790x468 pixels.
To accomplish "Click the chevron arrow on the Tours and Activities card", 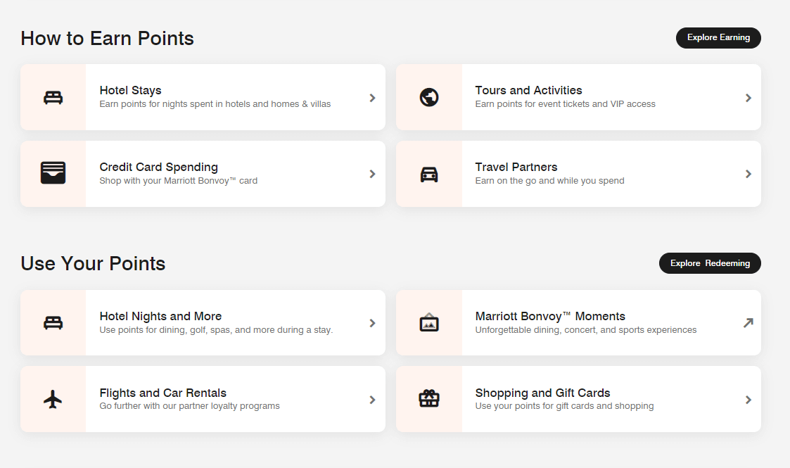I will 748,98.
